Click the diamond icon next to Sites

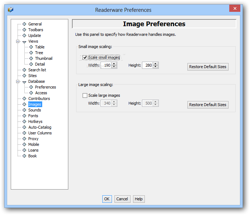[x=24, y=76]
